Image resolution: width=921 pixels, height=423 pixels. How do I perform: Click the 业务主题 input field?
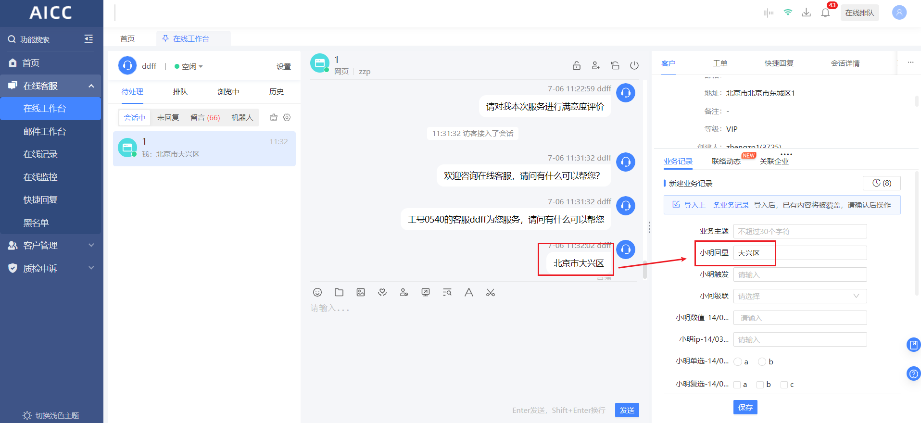click(800, 231)
